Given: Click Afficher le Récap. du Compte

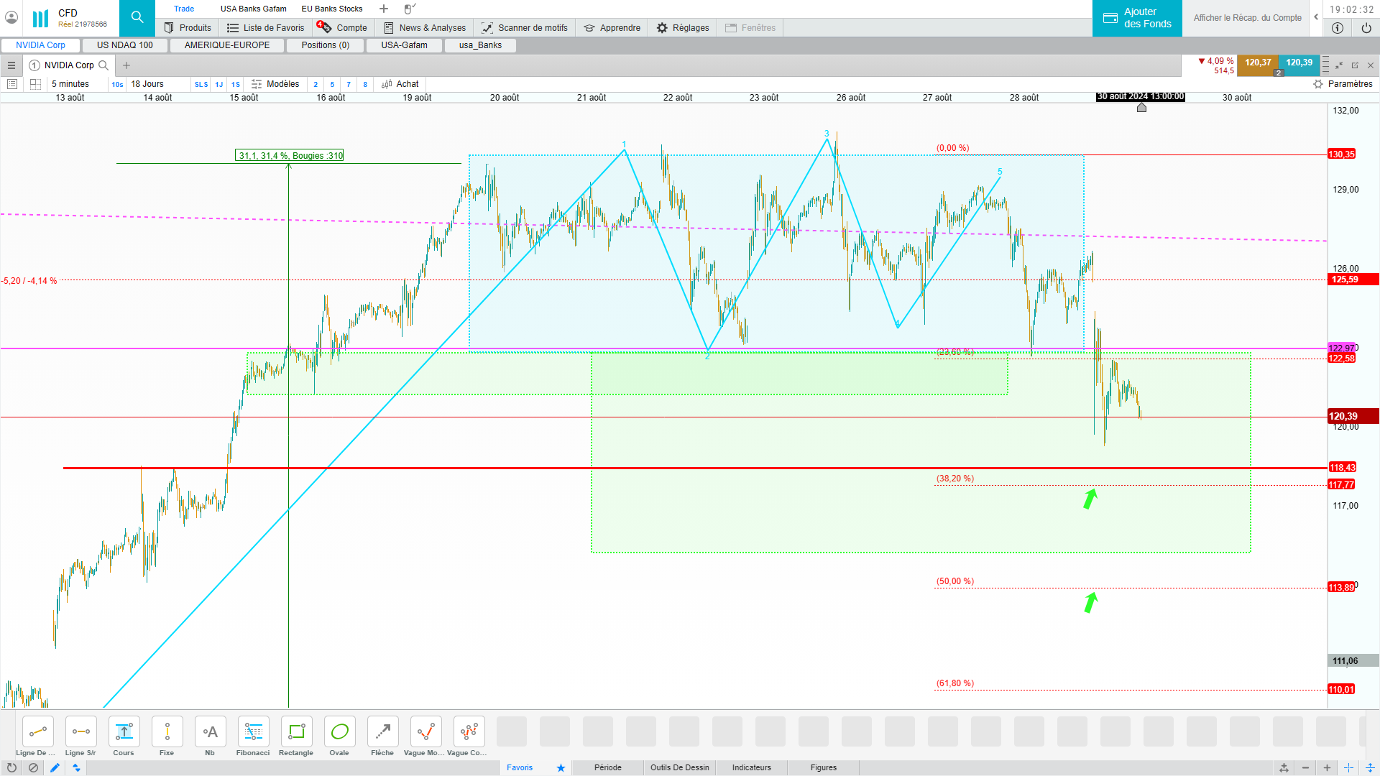Looking at the screenshot, I should point(1247,18).
